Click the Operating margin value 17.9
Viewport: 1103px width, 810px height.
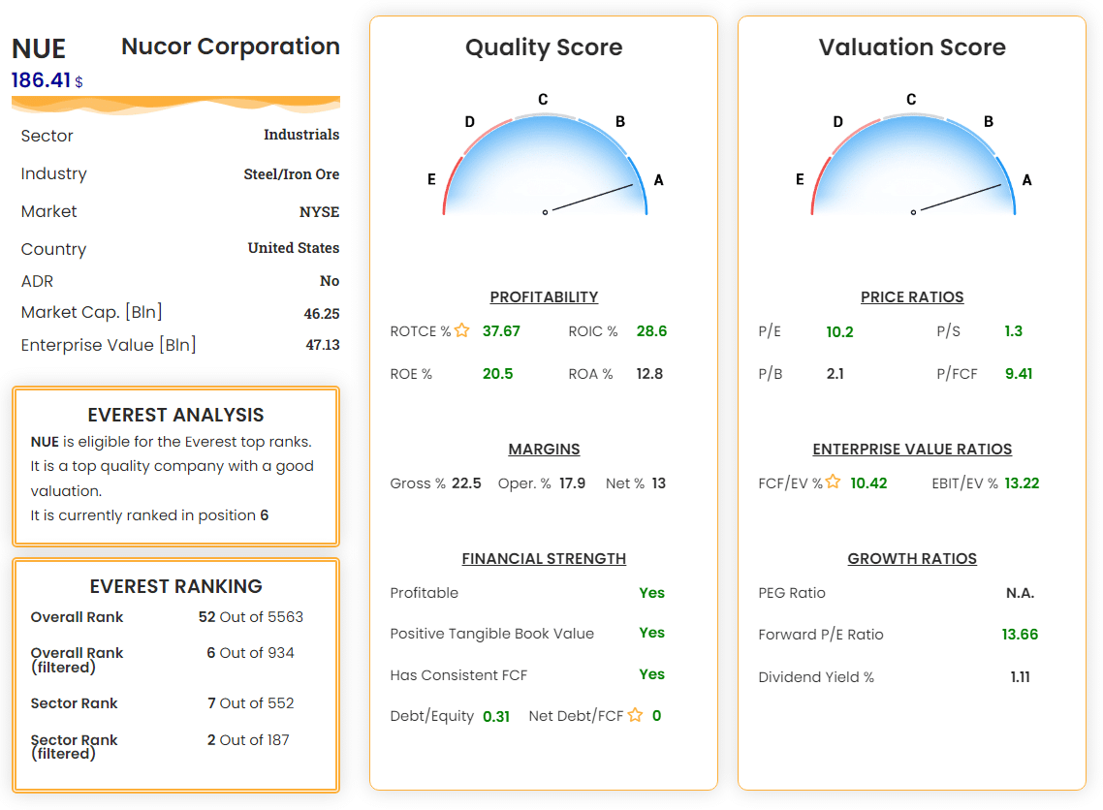(x=572, y=483)
